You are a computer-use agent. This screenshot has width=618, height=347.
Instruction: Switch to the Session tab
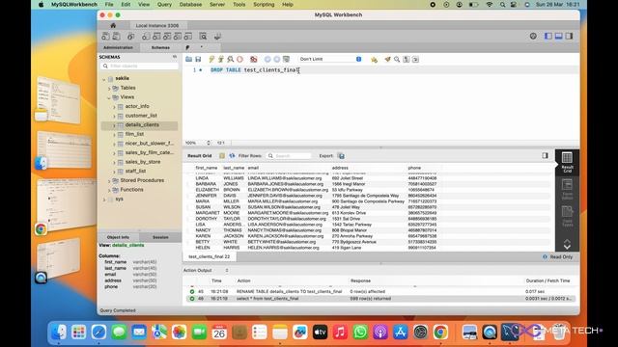tap(160, 237)
